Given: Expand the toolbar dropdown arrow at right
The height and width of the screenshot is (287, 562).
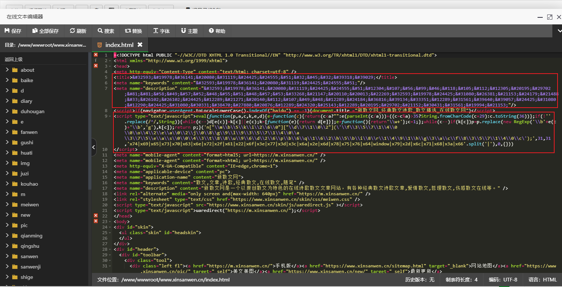Looking at the screenshot, I should pyautogui.click(x=559, y=31).
